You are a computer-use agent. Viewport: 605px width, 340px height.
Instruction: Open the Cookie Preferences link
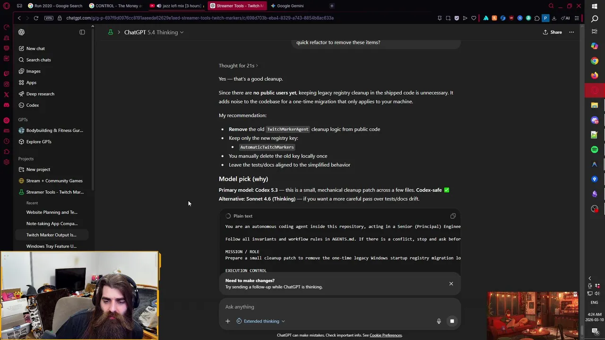[386, 335]
